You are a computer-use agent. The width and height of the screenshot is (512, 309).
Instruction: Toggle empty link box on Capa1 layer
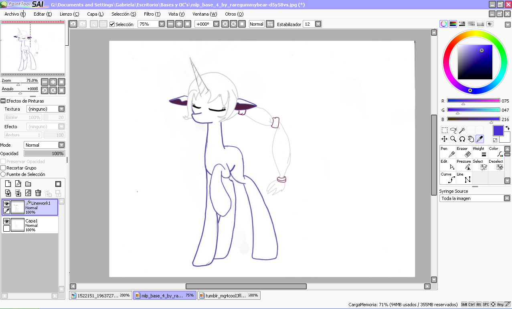point(7,228)
